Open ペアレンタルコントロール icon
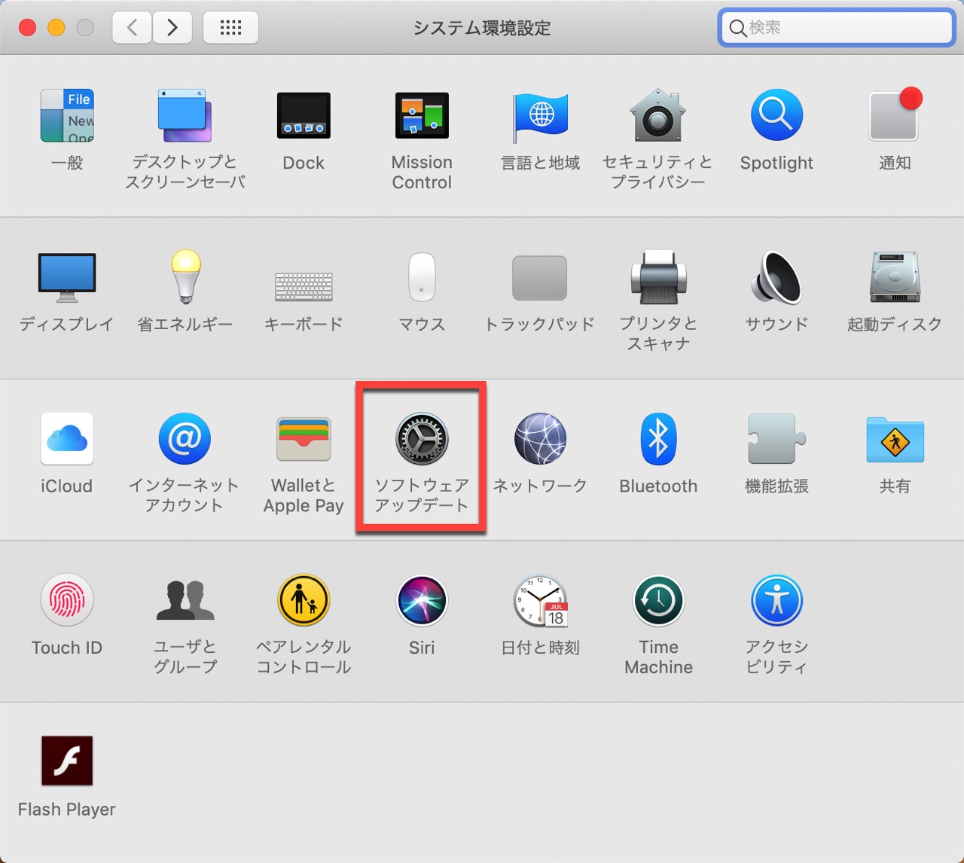Screen dimensions: 964x863 304,600
